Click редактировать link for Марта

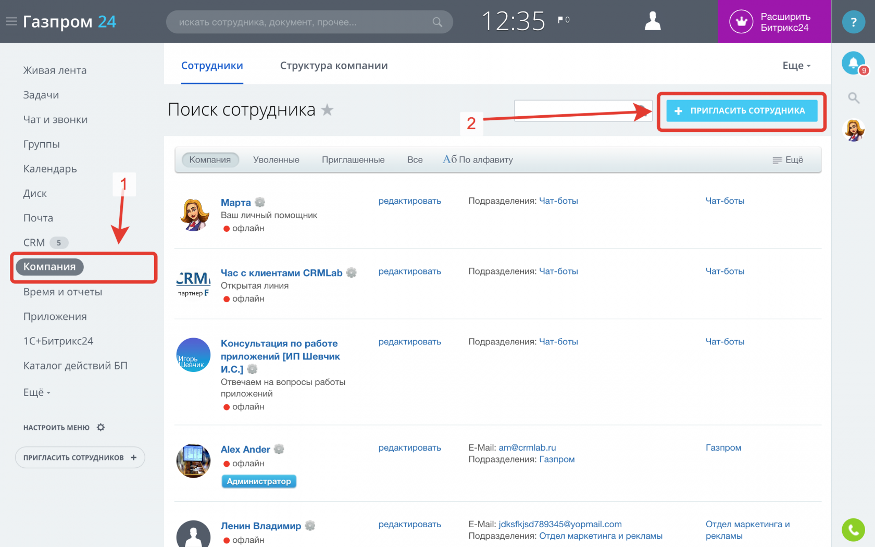410,201
